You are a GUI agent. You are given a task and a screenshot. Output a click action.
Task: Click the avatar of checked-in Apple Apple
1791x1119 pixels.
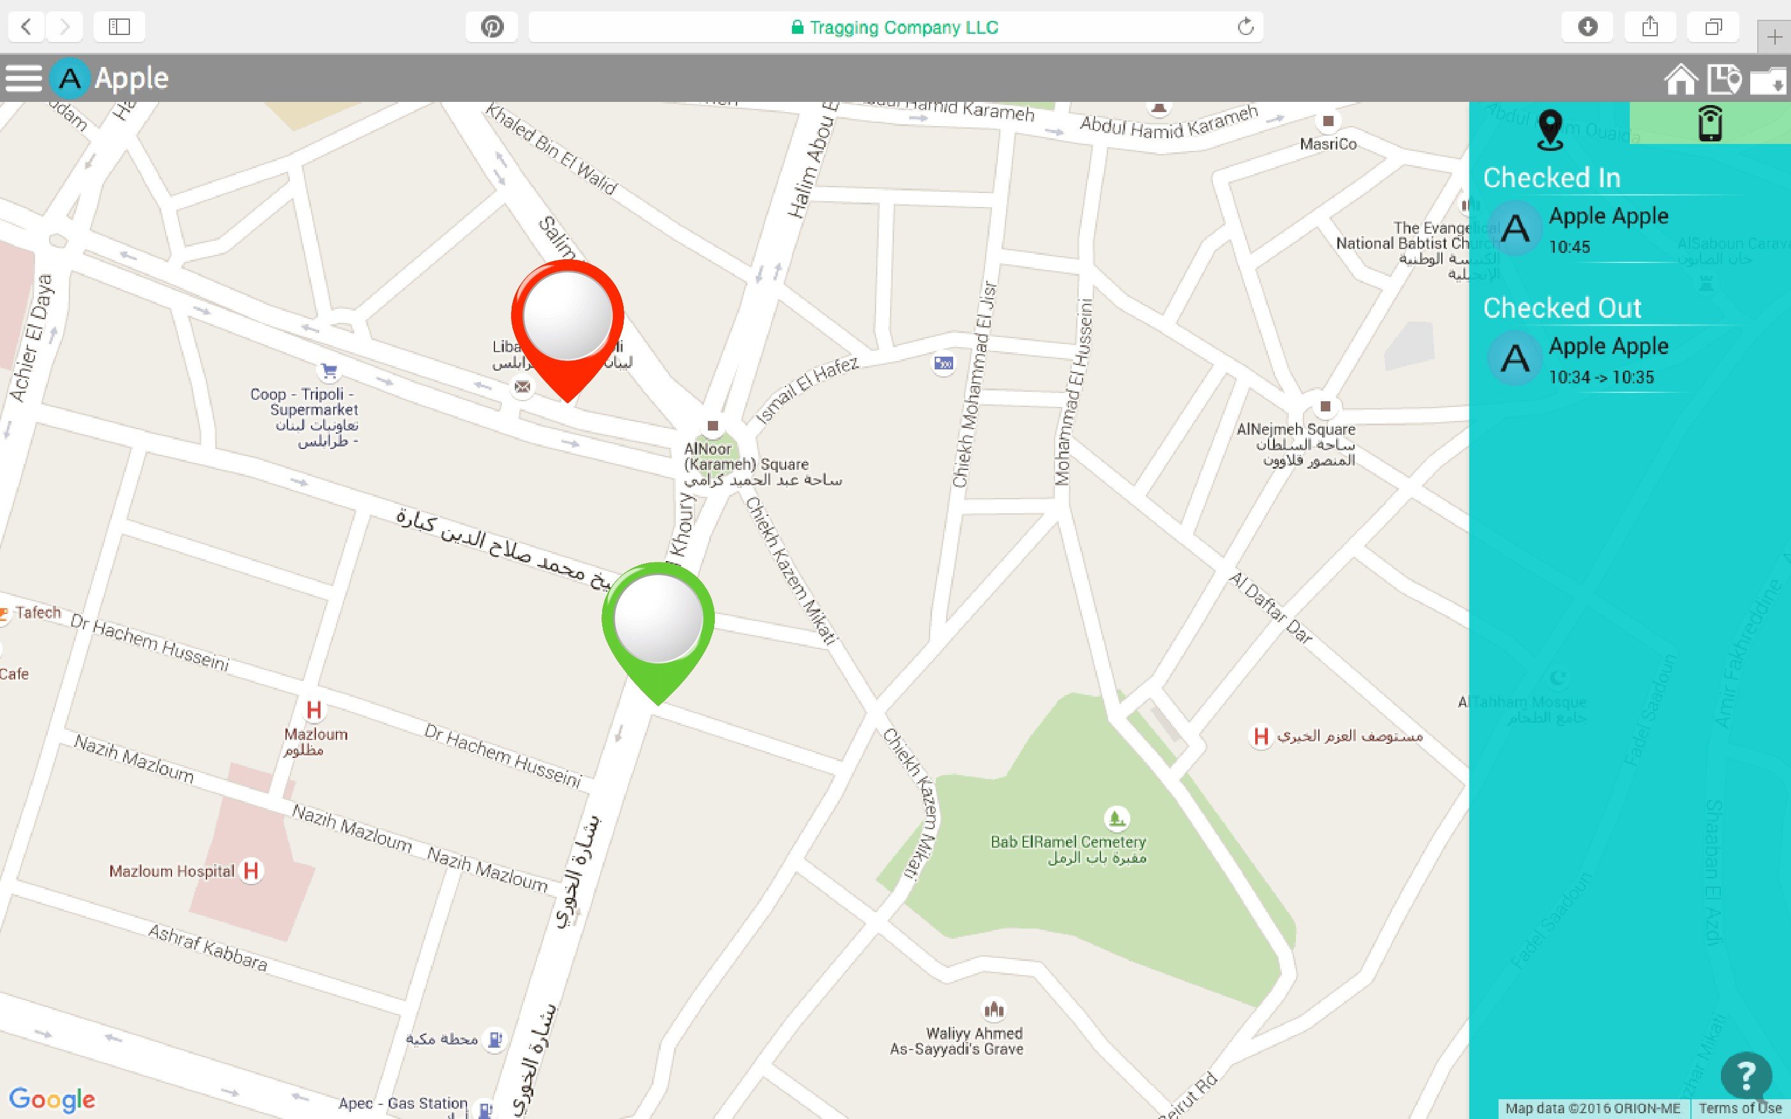pos(1515,228)
